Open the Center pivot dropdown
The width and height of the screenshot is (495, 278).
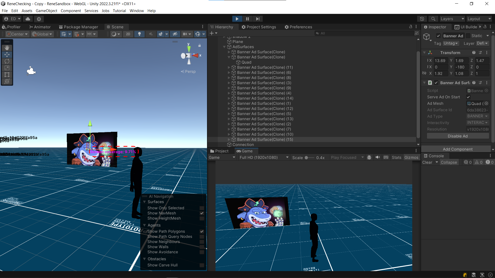point(17,34)
